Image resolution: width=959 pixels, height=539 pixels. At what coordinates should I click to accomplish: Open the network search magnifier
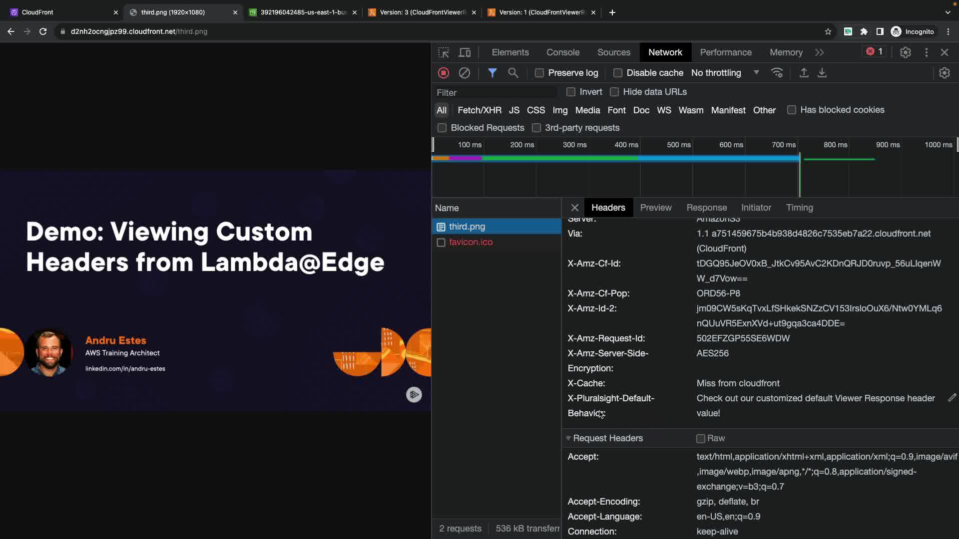pyautogui.click(x=513, y=73)
